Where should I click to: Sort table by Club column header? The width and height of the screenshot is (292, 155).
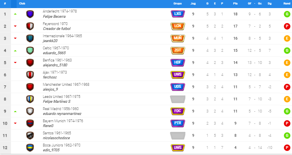(22, 4)
